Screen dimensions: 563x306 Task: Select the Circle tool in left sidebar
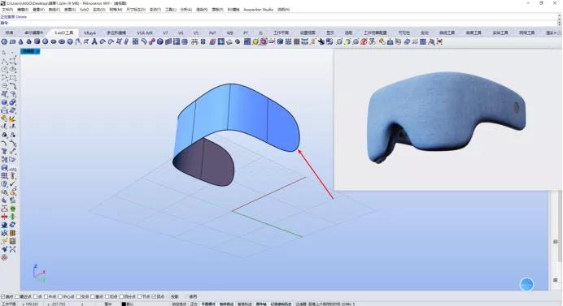[x=4, y=70]
